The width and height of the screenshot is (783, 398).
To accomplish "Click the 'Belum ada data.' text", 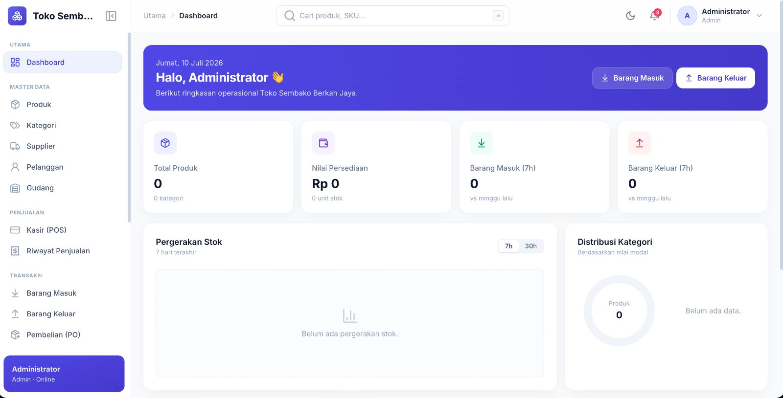I will coord(713,311).
